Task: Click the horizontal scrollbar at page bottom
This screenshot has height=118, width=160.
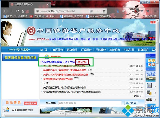Action: pos(65,115)
